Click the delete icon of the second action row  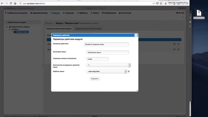click(x=178, y=49)
